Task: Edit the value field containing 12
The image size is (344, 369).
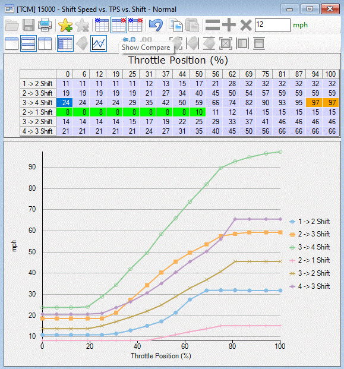Action: (273, 25)
